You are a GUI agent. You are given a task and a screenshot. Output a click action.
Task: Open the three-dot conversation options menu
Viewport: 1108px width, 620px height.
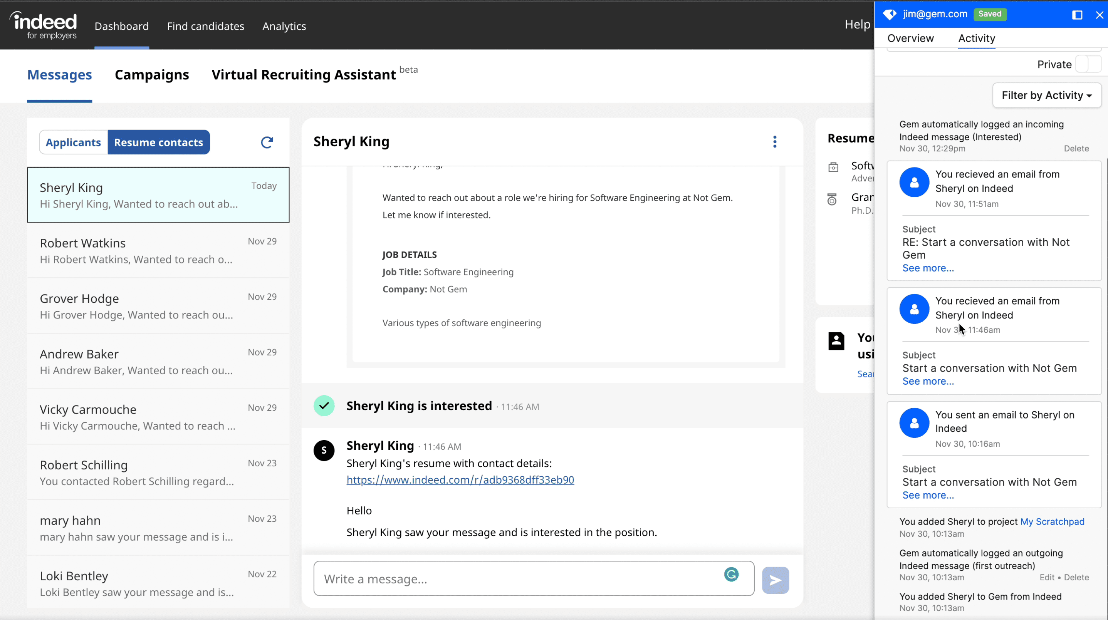[x=775, y=141]
